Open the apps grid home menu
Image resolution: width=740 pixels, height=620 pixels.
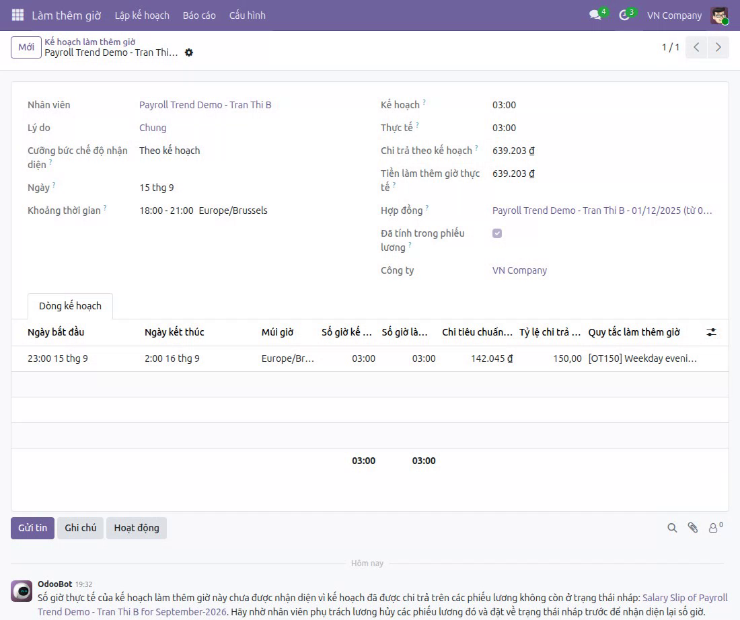coord(17,15)
